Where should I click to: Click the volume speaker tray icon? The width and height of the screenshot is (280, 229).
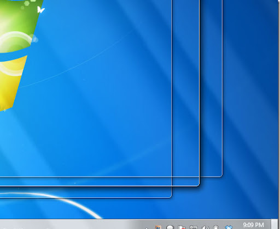206,227
